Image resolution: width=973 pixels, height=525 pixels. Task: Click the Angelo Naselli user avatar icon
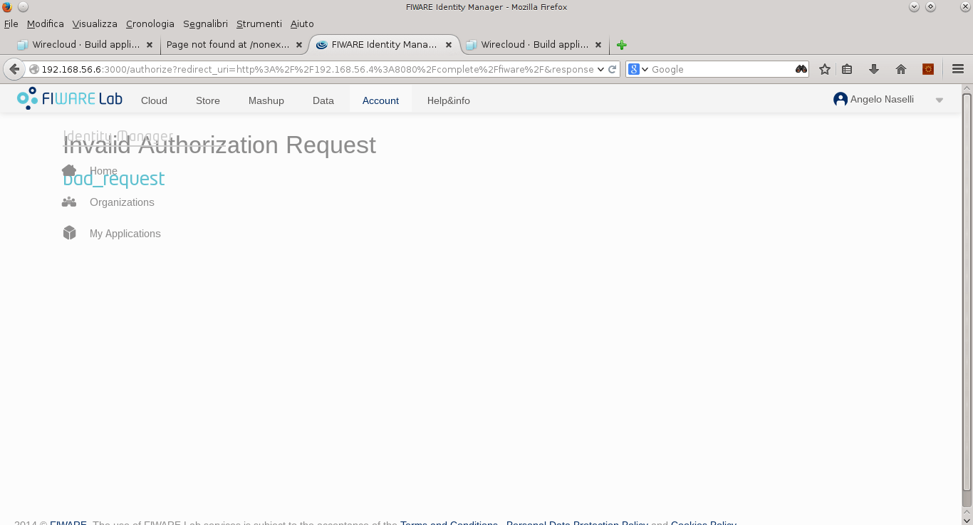[841, 100]
